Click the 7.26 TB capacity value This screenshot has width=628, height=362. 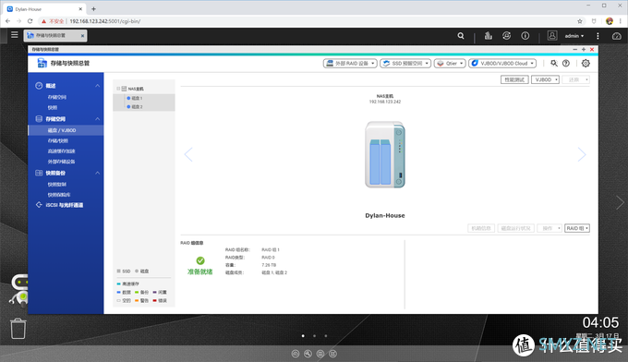[x=269, y=265]
